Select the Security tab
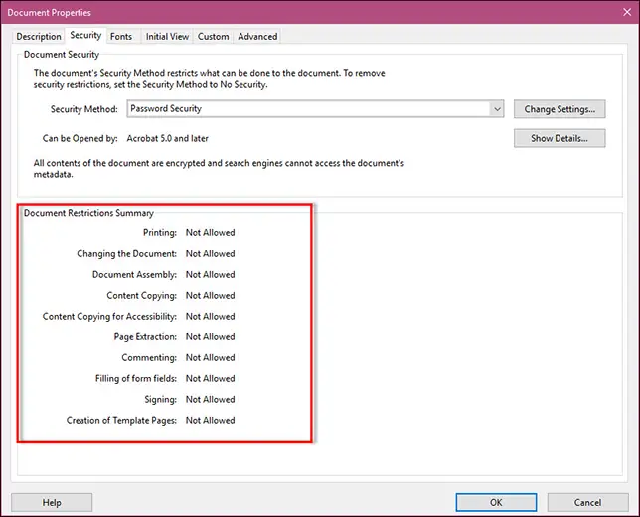 tap(85, 35)
